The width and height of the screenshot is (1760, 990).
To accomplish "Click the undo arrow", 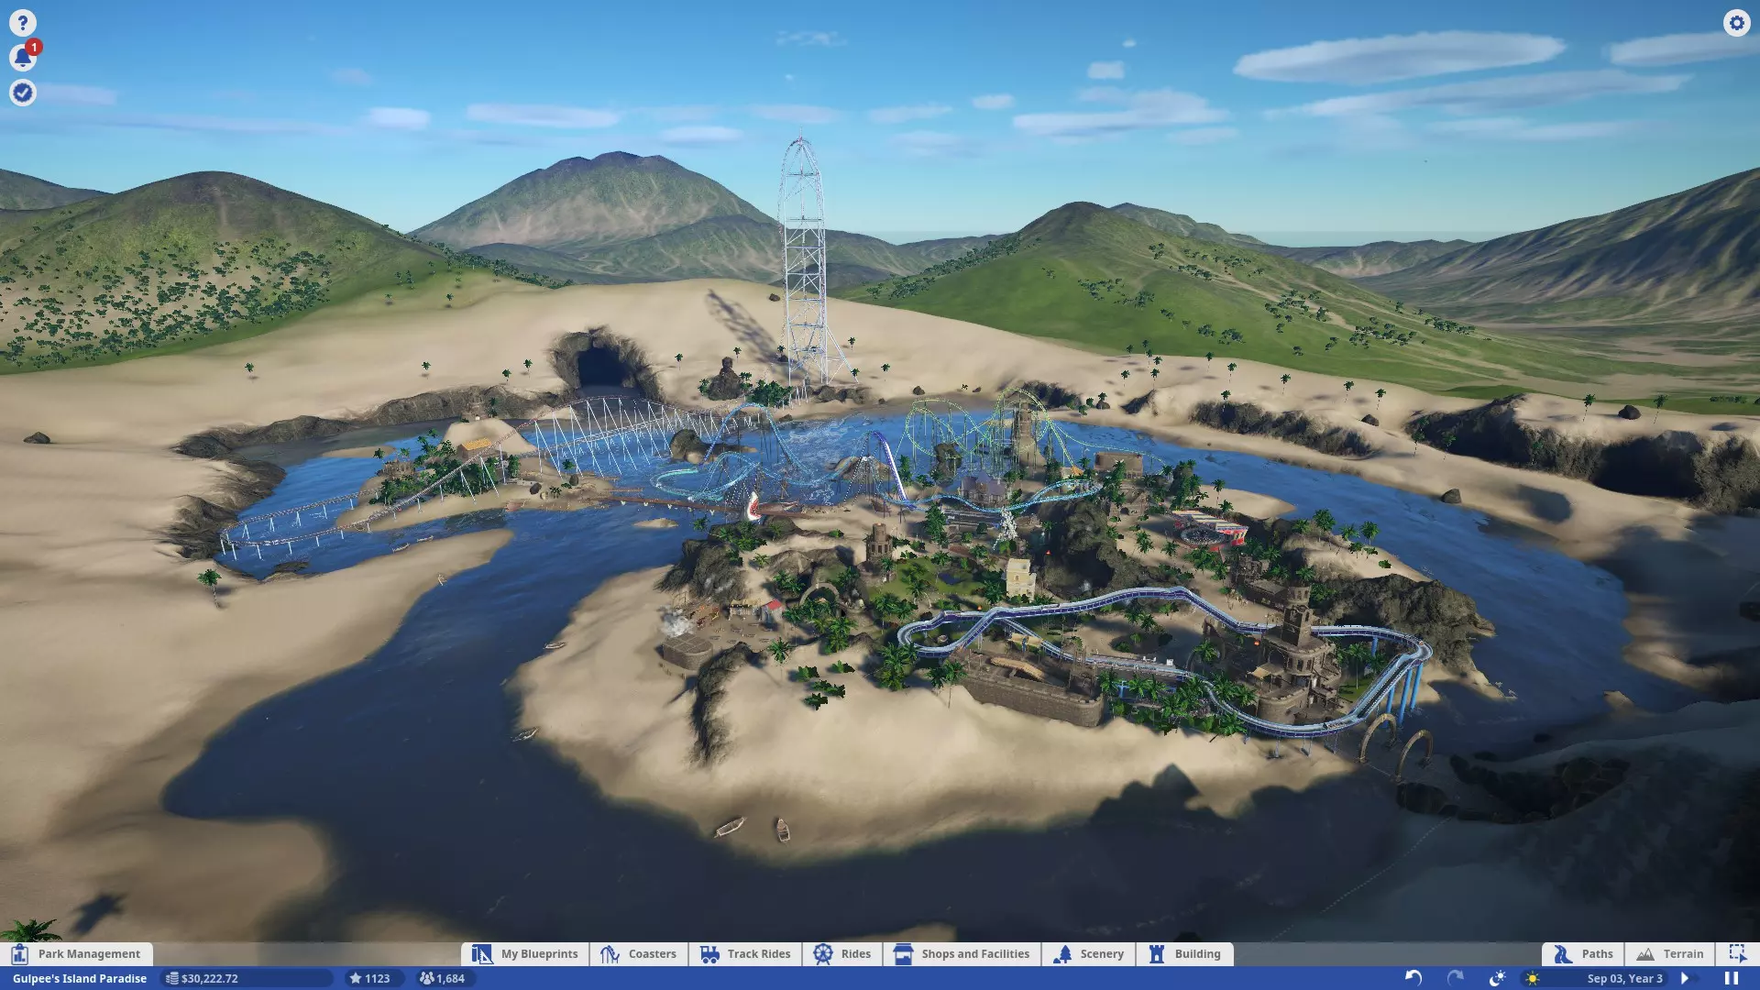I will [x=1413, y=978].
